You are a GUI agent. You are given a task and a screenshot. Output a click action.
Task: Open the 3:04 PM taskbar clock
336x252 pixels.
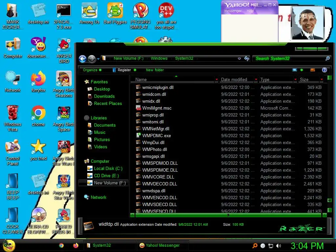coord(307,246)
